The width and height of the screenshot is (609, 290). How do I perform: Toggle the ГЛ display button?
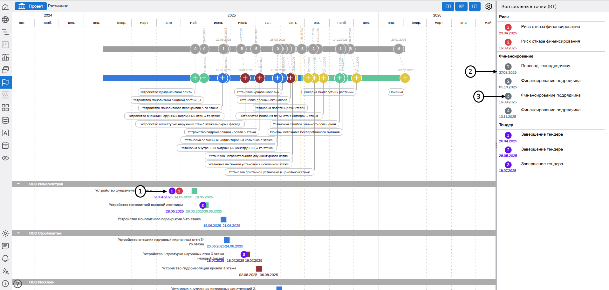pyautogui.click(x=448, y=6)
